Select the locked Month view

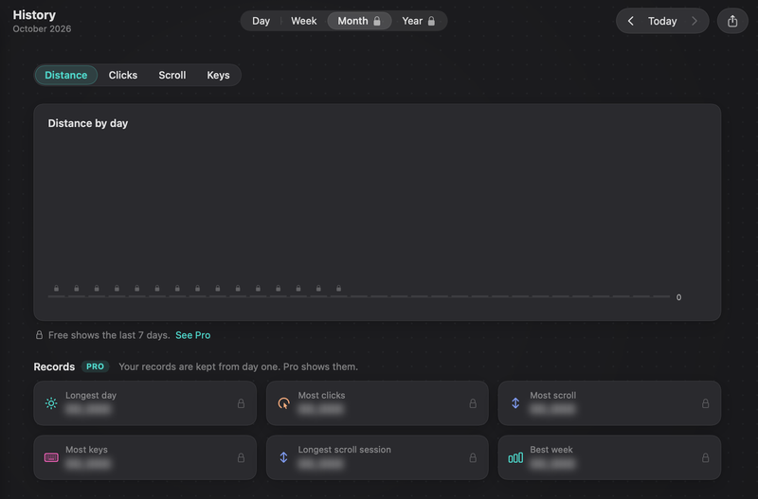pos(359,21)
